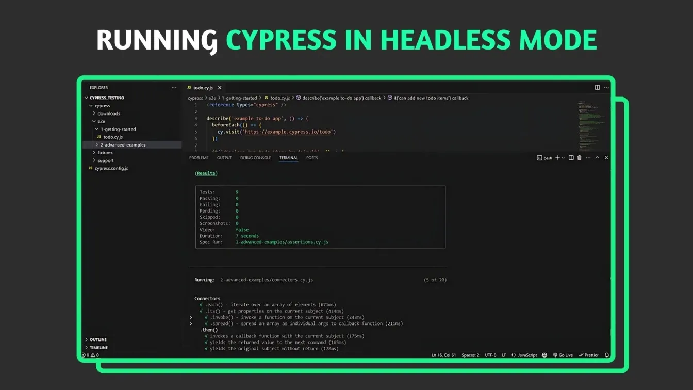Click the cypress breadcrumb segment
The height and width of the screenshot is (390, 693).
pyautogui.click(x=195, y=98)
